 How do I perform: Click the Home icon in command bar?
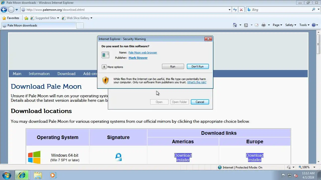tap(235, 25)
